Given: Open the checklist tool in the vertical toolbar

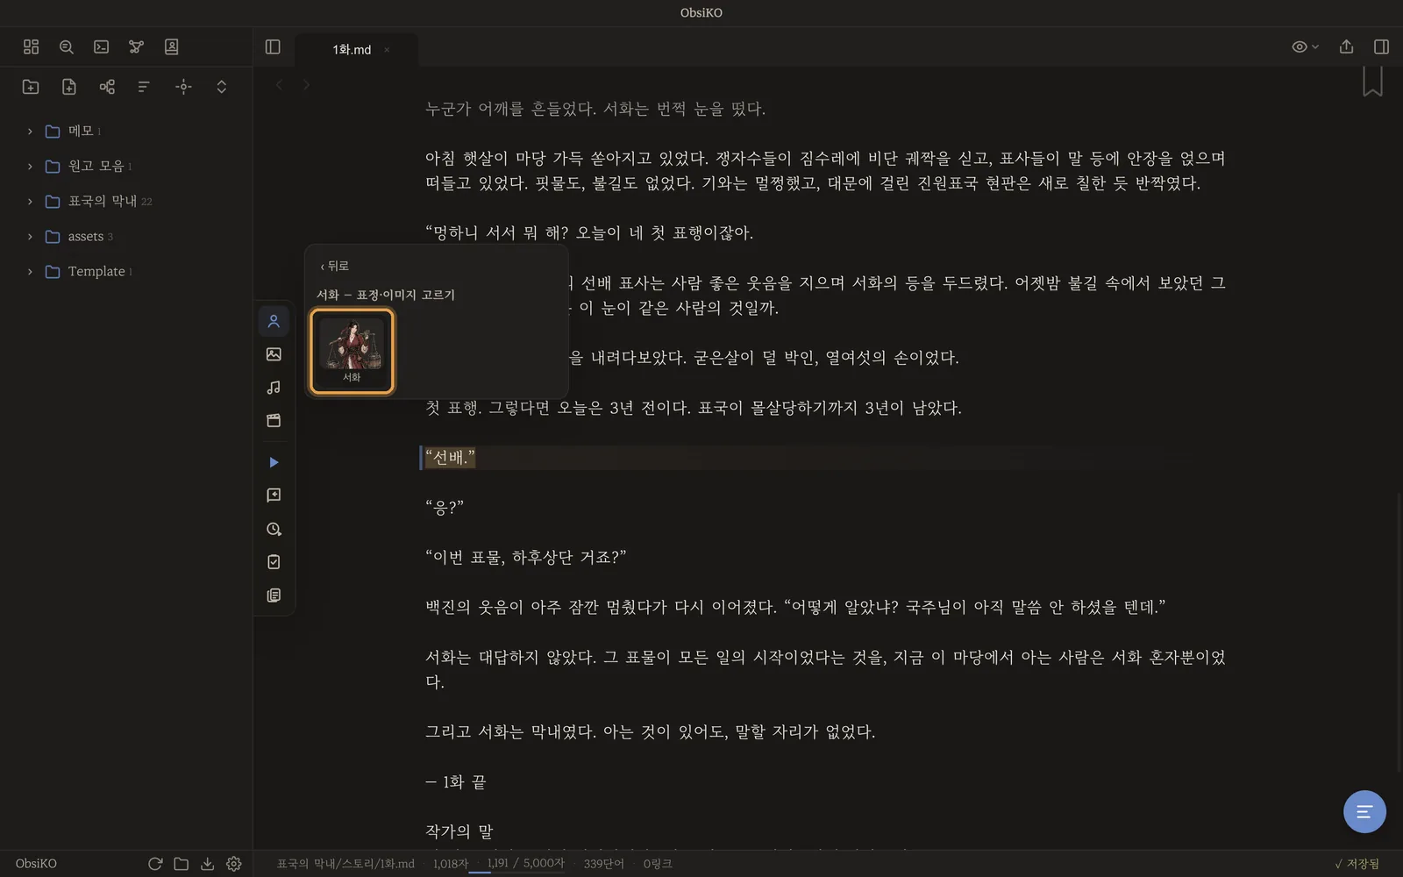Looking at the screenshot, I should (x=274, y=562).
